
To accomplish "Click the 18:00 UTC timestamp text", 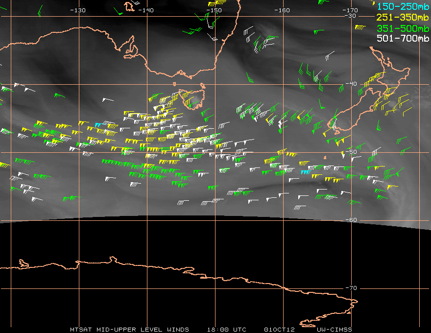I will 227,329.
